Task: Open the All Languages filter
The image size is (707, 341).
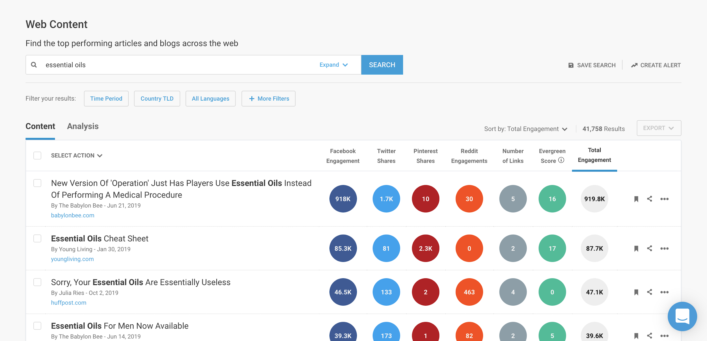Action: pyautogui.click(x=210, y=99)
